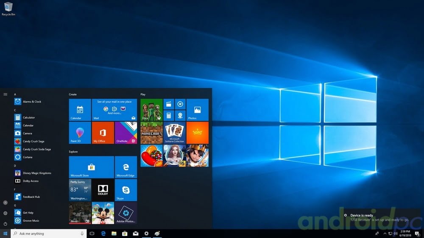Open Mail from the taskbar
Screen dimensions: 424x238
[136, 233]
